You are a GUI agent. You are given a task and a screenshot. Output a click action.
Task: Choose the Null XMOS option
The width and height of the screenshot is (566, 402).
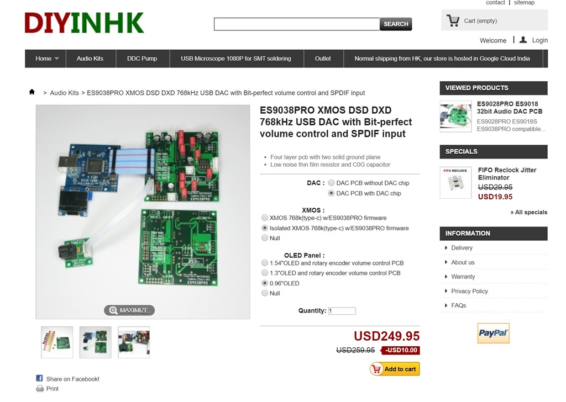(265, 238)
